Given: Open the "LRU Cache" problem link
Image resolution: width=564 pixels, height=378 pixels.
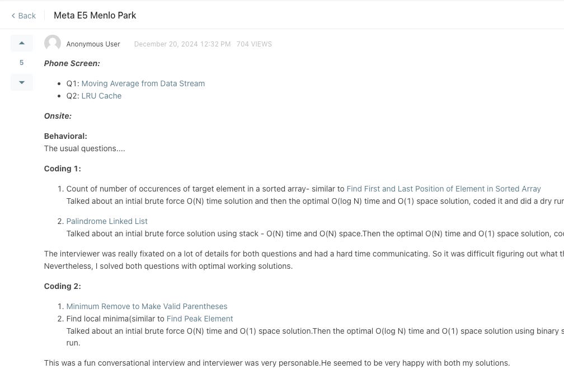Looking at the screenshot, I should click(x=101, y=96).
